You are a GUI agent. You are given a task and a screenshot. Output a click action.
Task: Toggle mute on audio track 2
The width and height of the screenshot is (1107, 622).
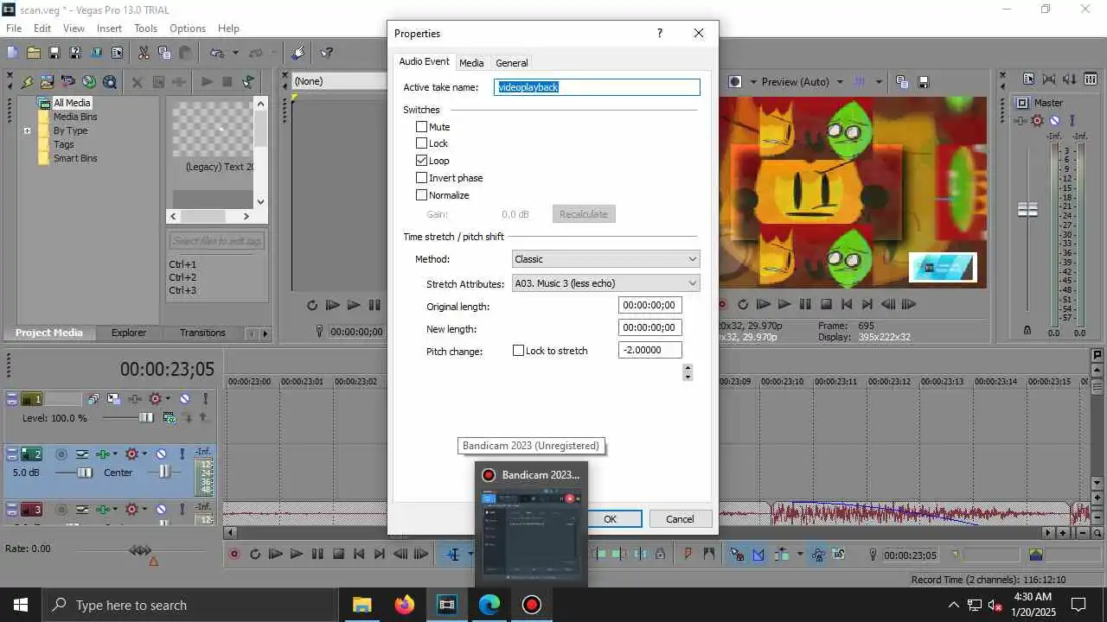click(x=161, y=454)
